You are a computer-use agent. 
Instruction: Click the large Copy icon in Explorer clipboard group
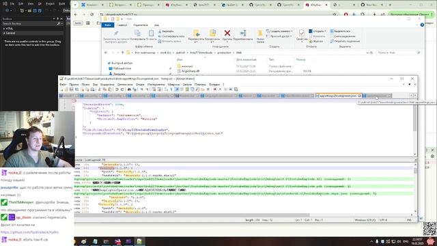(137, 33)
